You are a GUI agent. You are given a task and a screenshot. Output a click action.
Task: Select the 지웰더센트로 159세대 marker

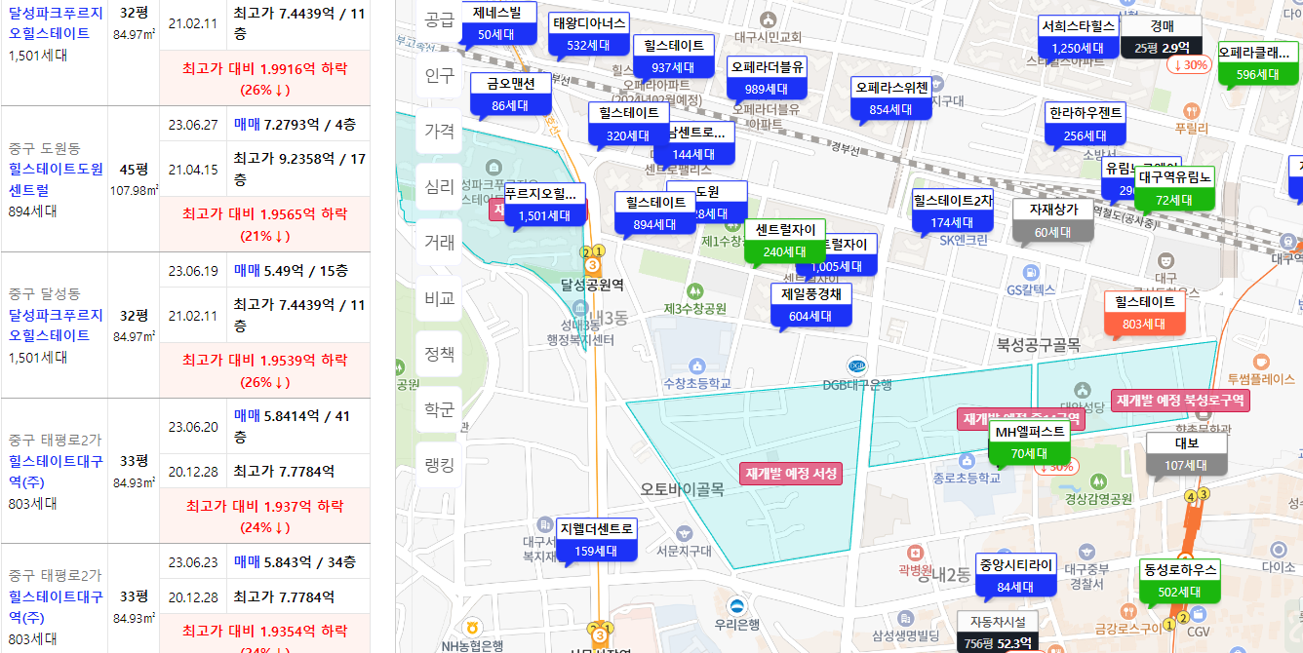click(597, 540)
